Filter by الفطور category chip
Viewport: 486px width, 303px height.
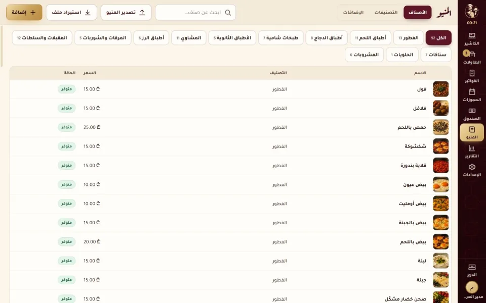[x=408, y=38]
